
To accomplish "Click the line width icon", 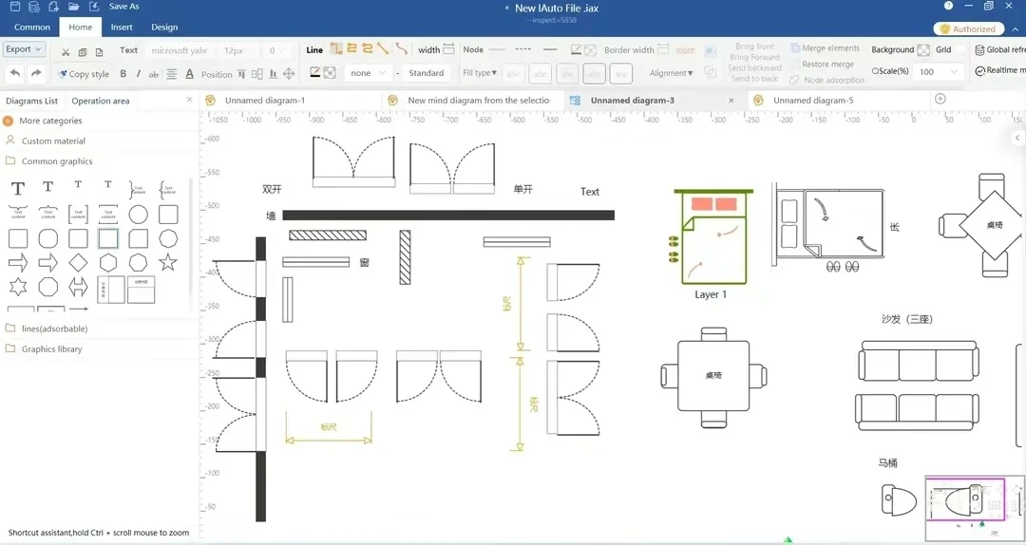I will pos(448,49).
